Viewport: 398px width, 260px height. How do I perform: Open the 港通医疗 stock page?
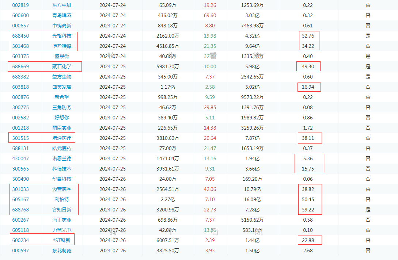pos(61,138)
